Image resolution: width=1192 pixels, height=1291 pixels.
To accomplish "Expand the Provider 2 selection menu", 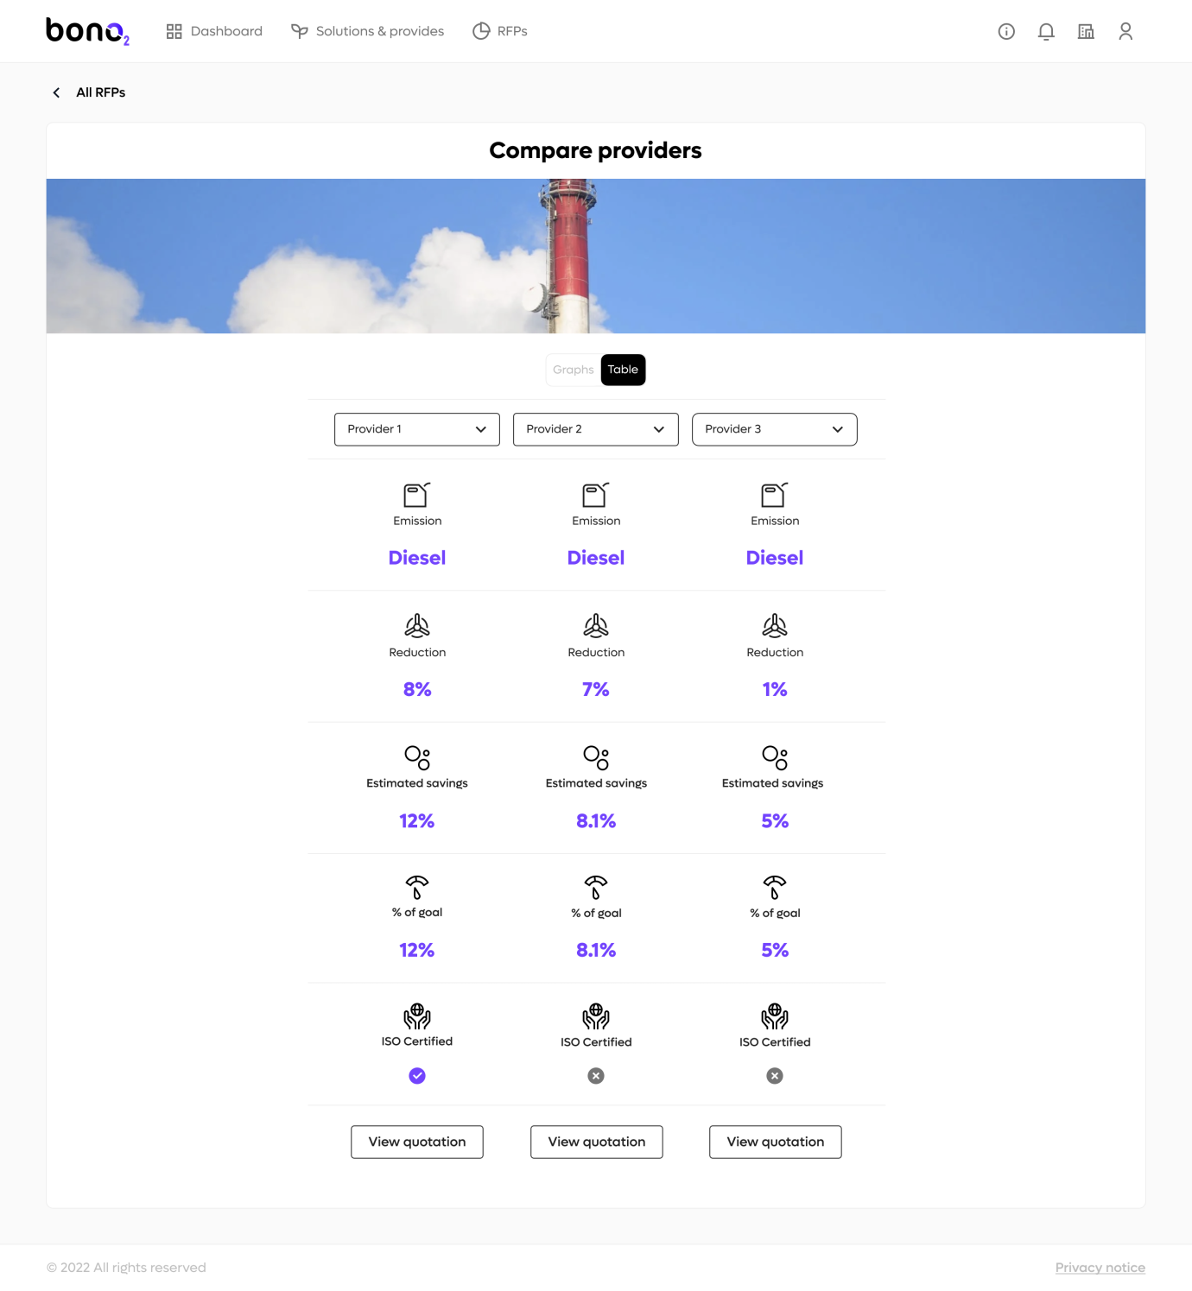I will click(595, 429).
